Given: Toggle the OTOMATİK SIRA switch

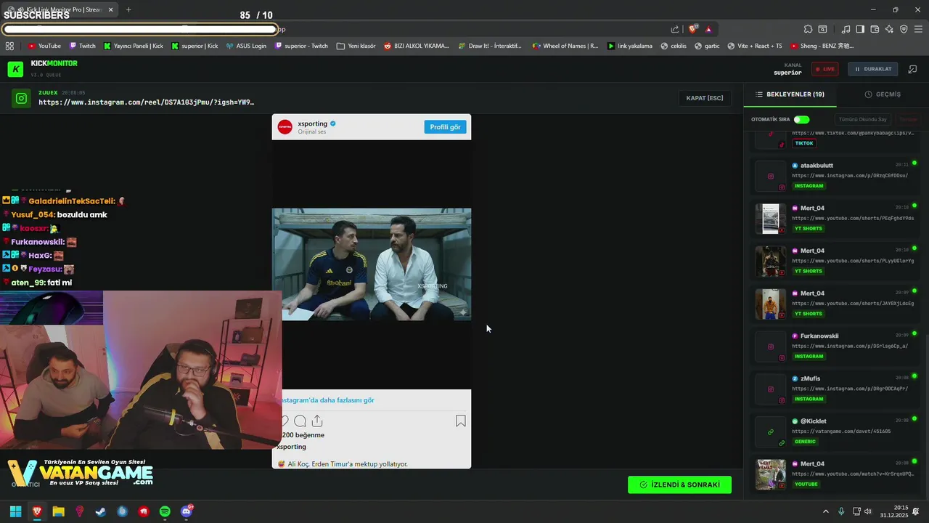Looking at the screenshot, I should point(801,119).
